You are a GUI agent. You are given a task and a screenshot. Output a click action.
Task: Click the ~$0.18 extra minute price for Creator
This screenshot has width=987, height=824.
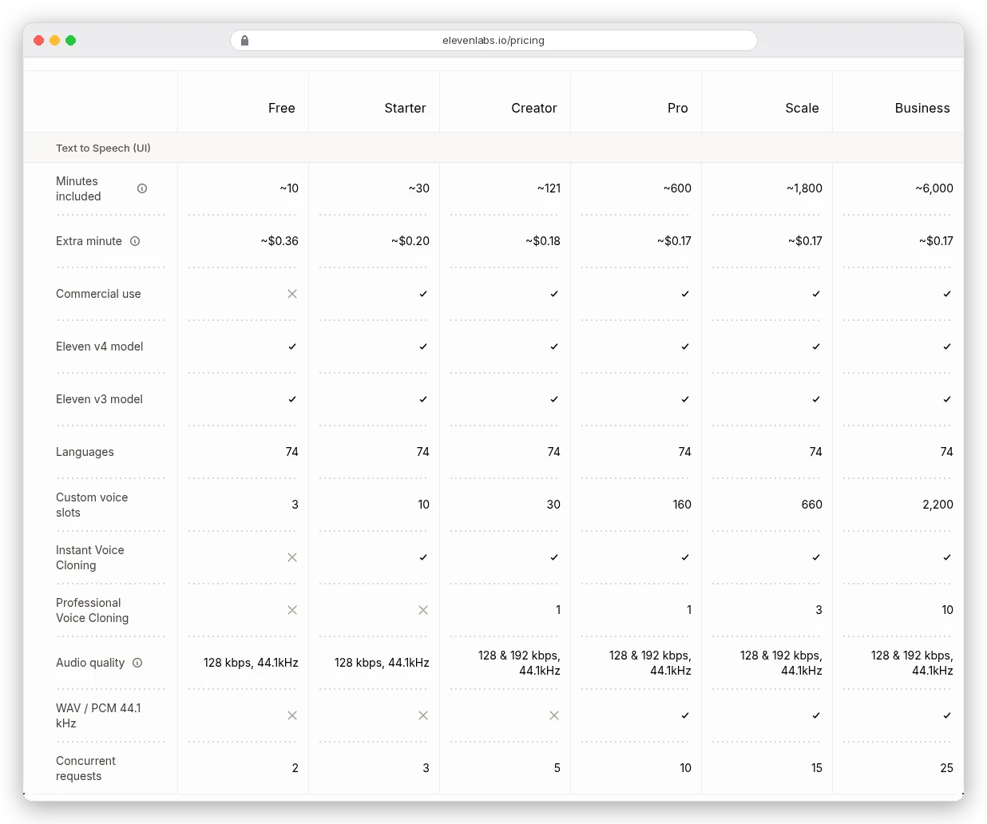[x=543, y=241]
